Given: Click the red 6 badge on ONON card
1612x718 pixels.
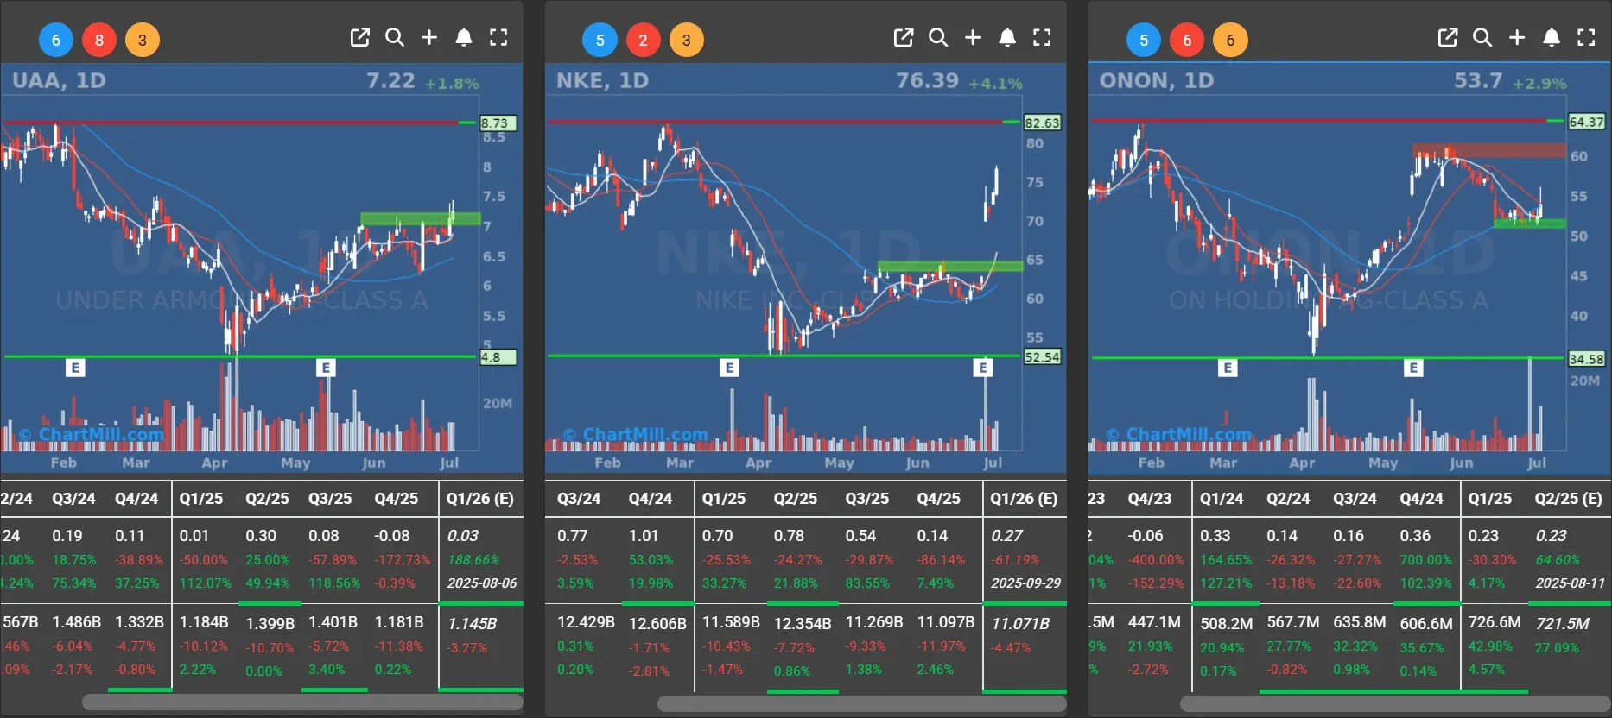Looking at the screenshot, I should pos(1187,40).
